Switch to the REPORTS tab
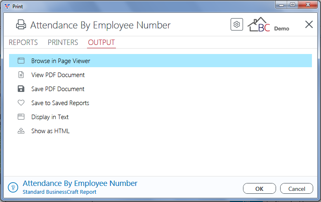 click(x=23, y=42)
